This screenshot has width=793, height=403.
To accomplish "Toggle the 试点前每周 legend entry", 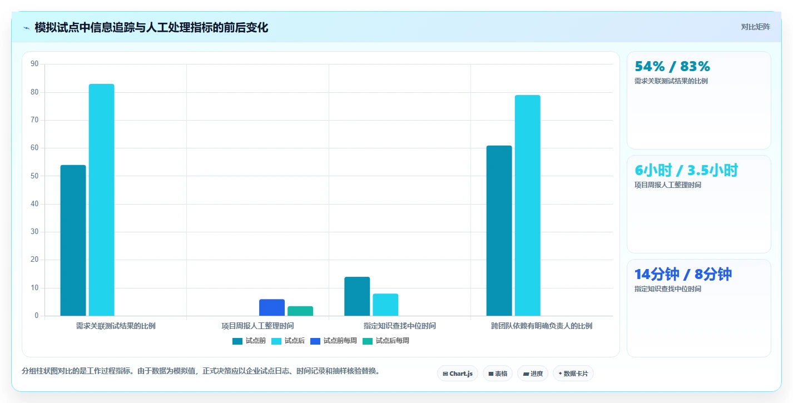I will point(333,341).
